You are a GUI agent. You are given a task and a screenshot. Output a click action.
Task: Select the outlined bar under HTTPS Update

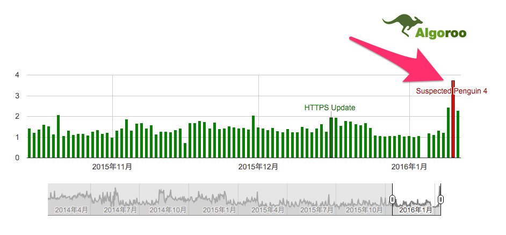click(331, 138)
